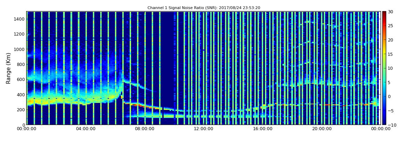Click the colorbar value -10

click(391, 125)
